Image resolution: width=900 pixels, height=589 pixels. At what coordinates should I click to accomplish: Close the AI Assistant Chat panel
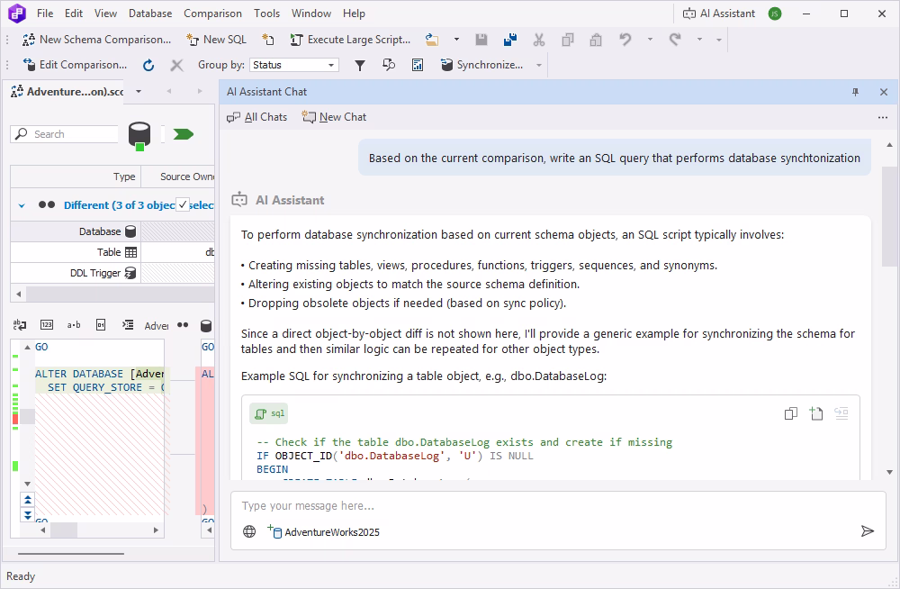pos(884,92)
